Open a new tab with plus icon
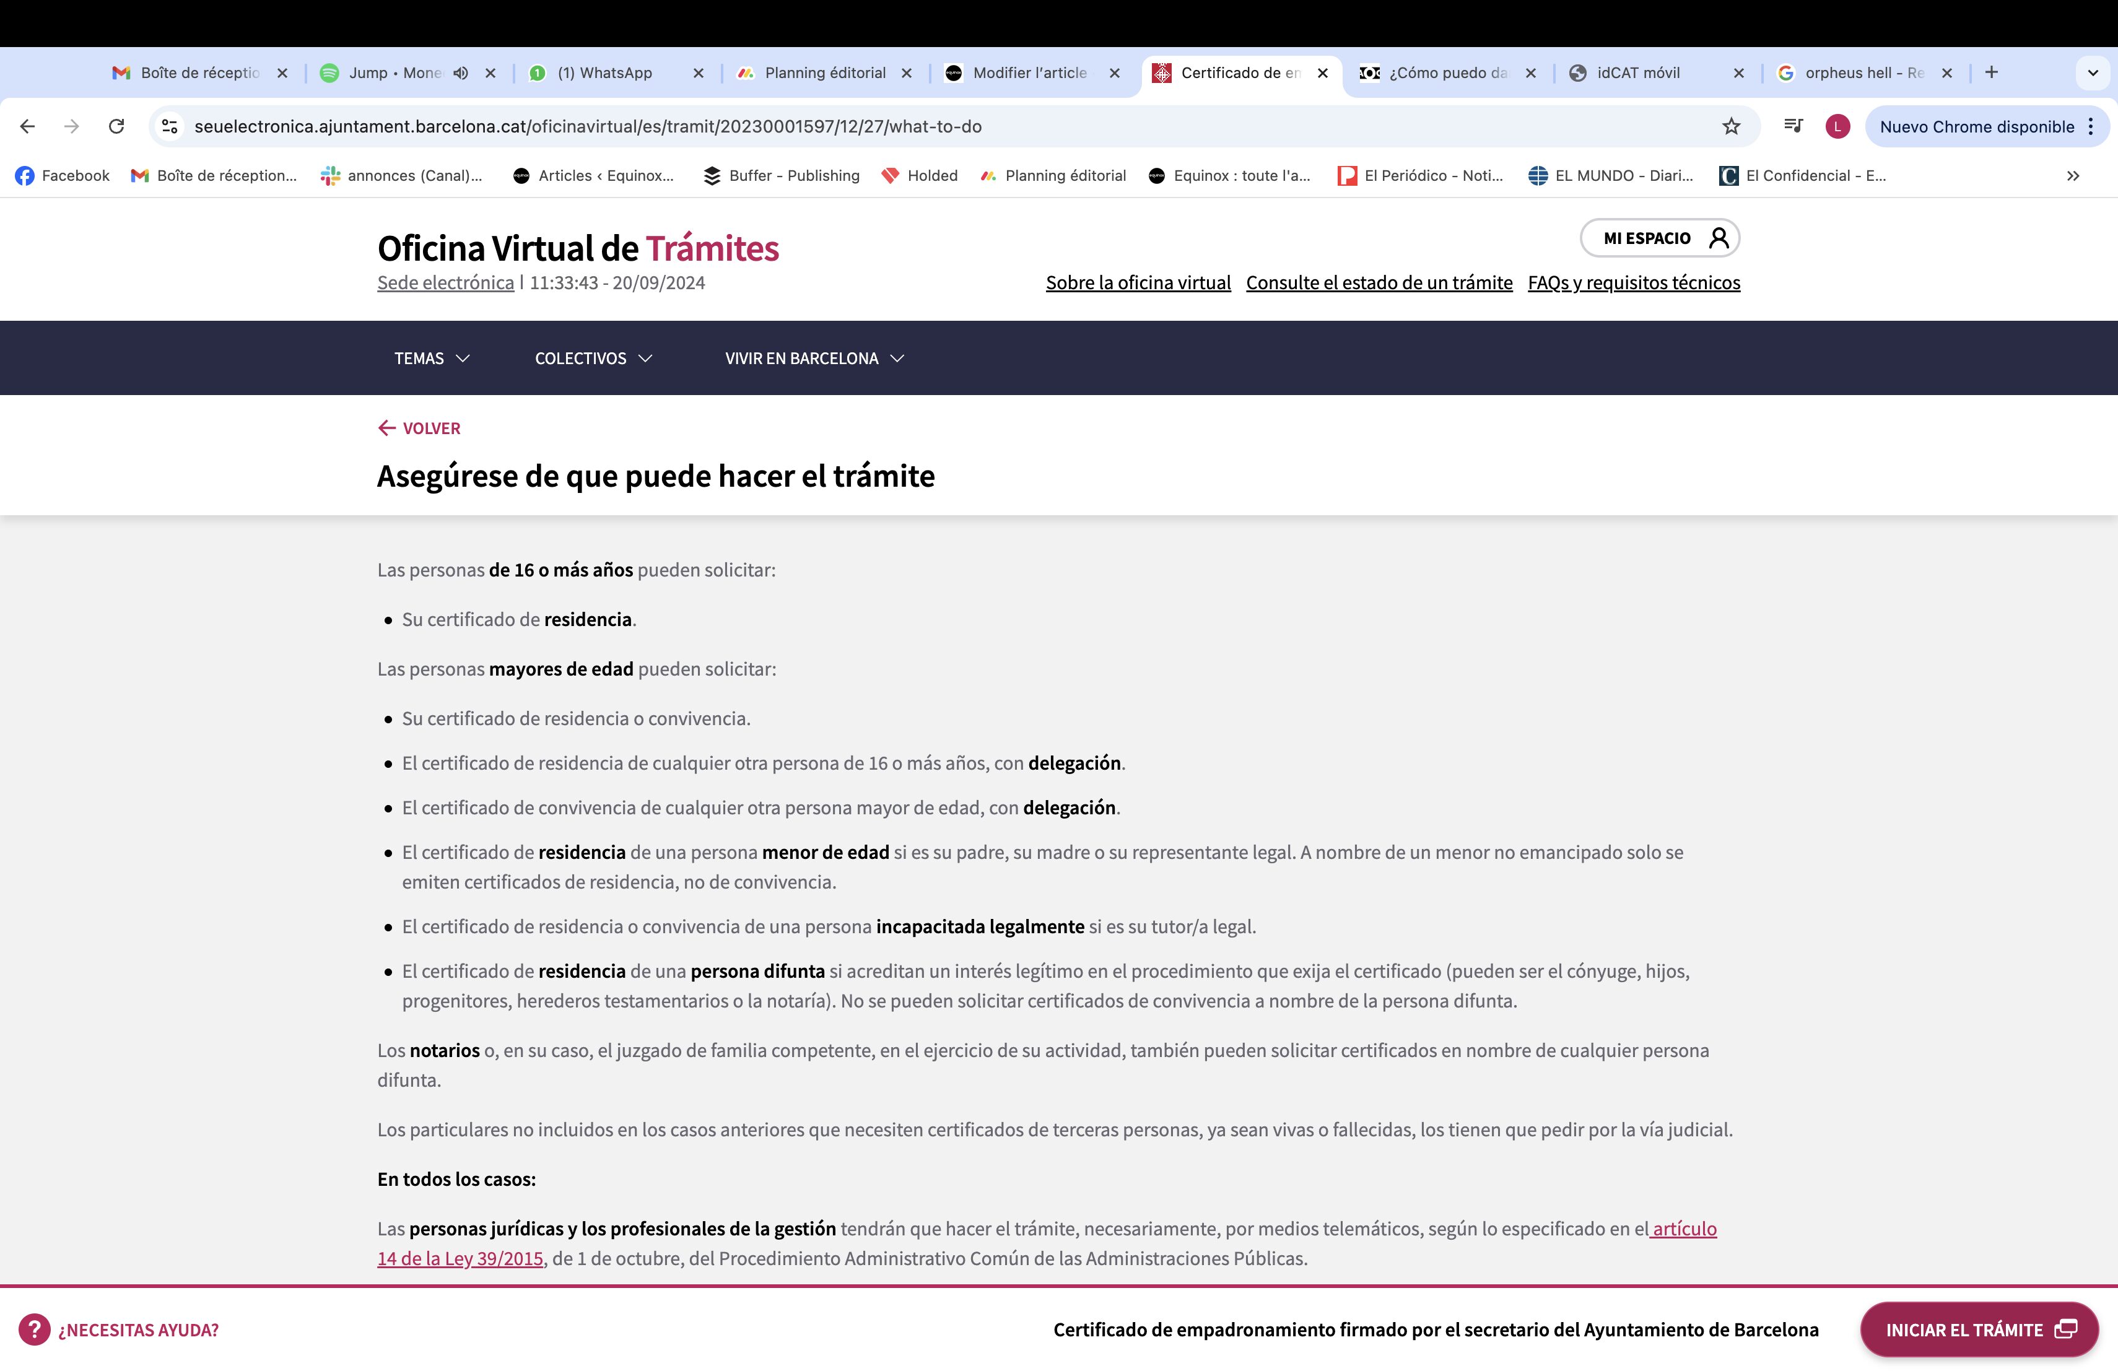This screenshot has width=2118, height=1371. click(x=1992, y=72)
